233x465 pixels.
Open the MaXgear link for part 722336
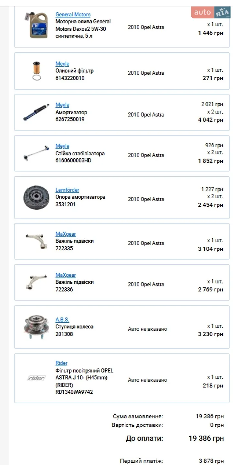point(66,275)
